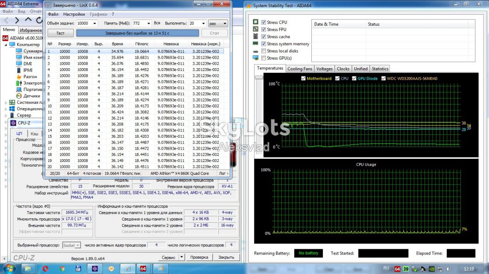Toggle Motherboard temperature graph checkbox
The height and width of the screenshot is (274, 489).
[303, 79]
